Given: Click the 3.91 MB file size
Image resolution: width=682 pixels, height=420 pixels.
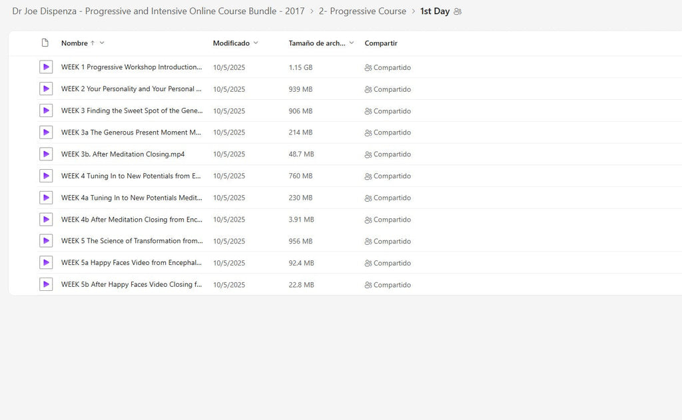Looking at the screenshot, I should click(302, 220).
